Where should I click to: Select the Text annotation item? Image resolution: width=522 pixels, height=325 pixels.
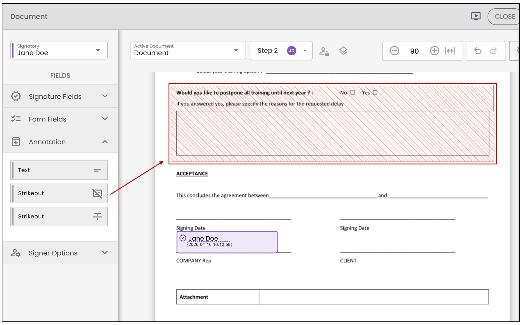pyautogui.click(x=59, y=170)
